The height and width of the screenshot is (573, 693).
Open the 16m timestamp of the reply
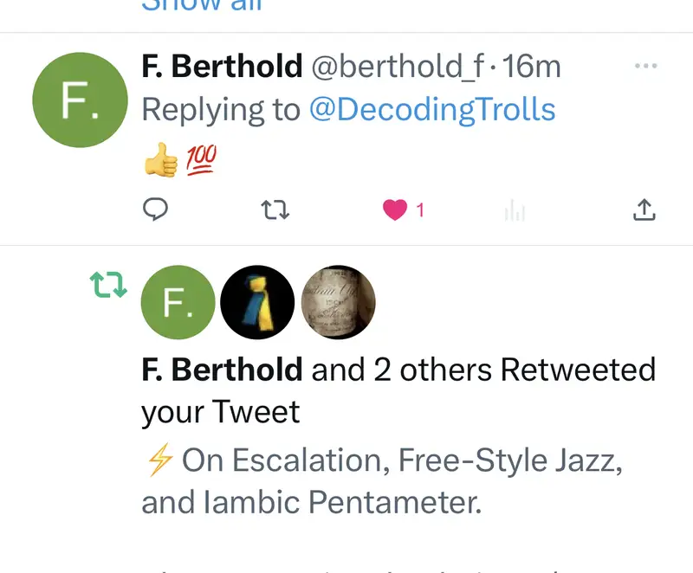pos(532,66)
